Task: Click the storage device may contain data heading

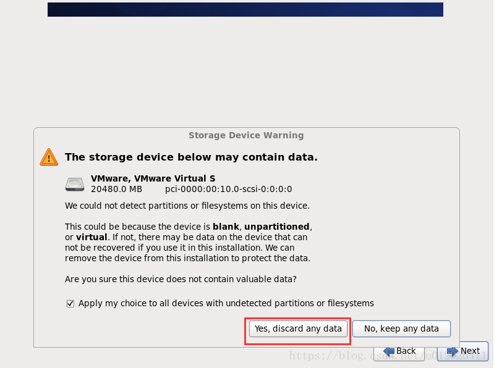Action: click(191, 157)
